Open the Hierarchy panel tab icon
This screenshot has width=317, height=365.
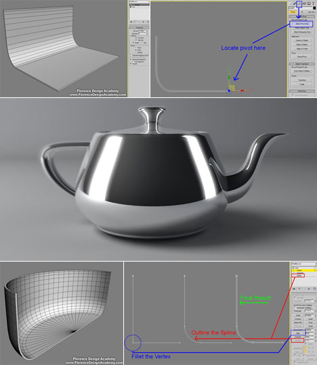click(x=299, y=4)
